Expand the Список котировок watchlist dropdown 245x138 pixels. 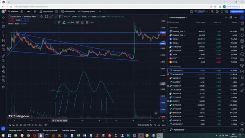pos(178,18)
